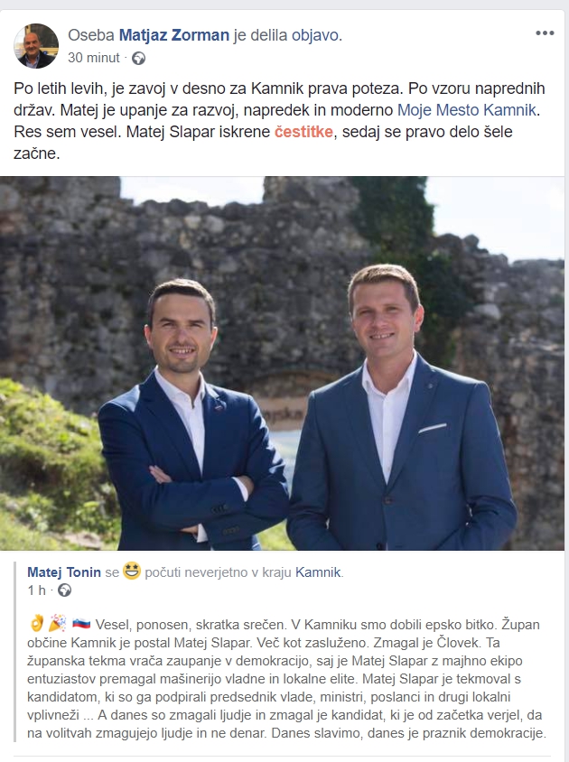Open the shared photo of two men

pyautogui.click(x=282, y=363)
